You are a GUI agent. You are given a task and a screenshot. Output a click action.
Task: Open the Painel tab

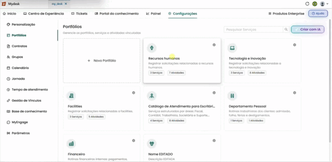click(x=153, y=14)
